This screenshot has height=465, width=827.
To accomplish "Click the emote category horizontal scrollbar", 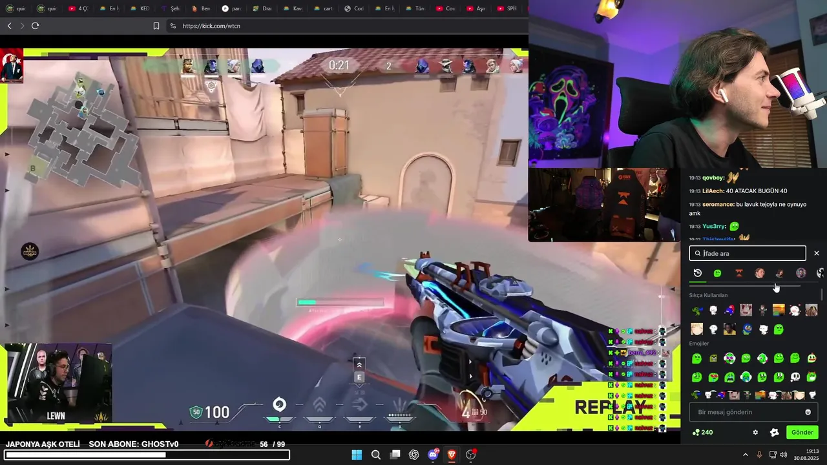I will 745,285.
